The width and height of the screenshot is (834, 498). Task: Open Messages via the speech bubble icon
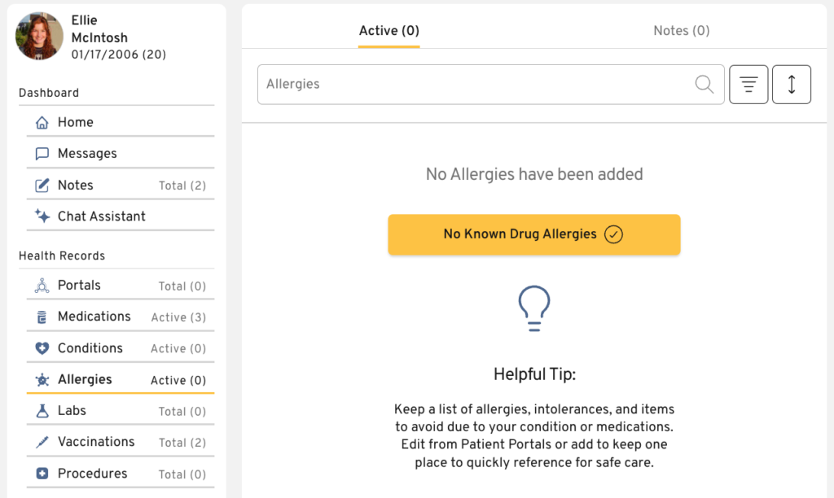tap(42, 154)
